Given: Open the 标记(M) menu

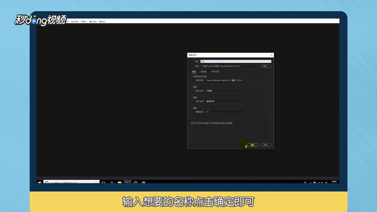Looking at the screenshot, I should 75,21.
